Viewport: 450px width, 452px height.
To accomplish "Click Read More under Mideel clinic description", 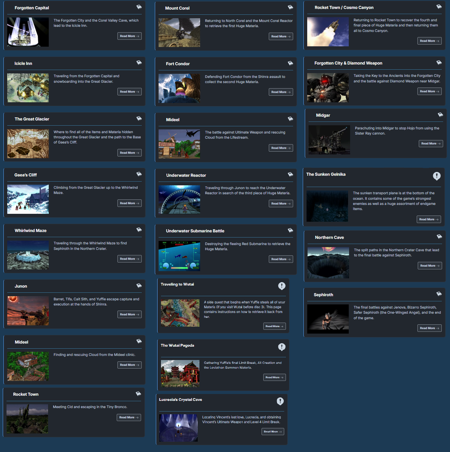I will point(129,365).
